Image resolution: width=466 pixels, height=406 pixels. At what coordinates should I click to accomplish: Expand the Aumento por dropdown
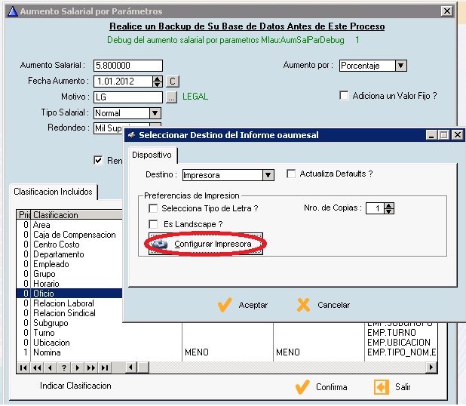pyautogui.click(x=400, y=66)
